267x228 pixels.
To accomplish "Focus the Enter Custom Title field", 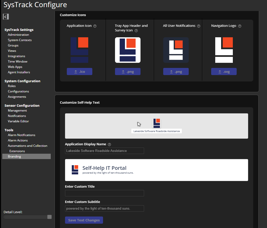I will pyautogui.click(x=104, y=193).
